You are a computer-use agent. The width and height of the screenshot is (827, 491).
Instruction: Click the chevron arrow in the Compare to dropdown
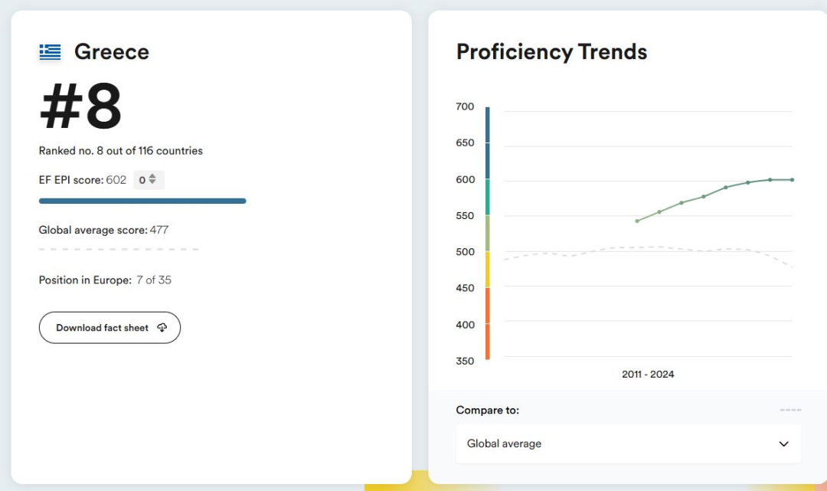784,444
